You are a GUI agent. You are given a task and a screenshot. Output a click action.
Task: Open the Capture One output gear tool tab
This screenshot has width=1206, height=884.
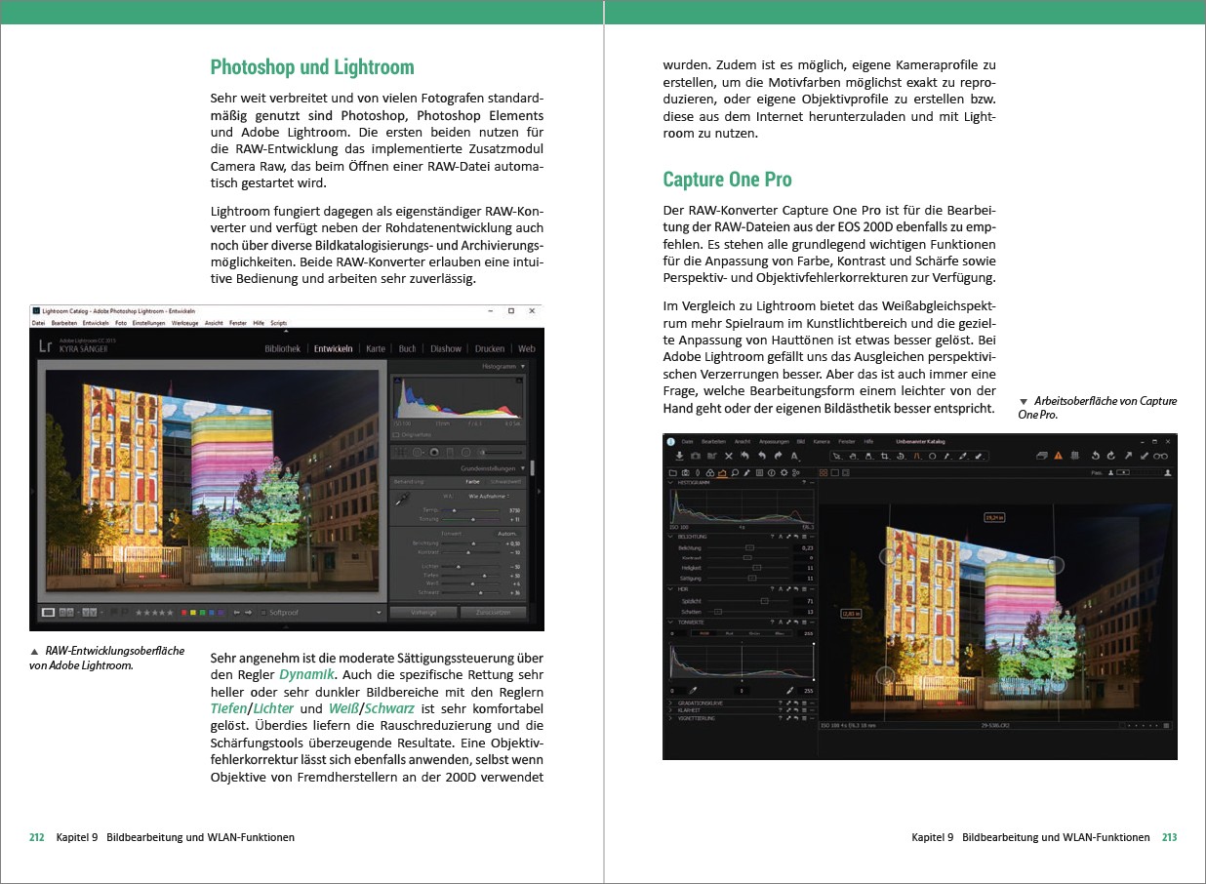click(x=784, y=473)
